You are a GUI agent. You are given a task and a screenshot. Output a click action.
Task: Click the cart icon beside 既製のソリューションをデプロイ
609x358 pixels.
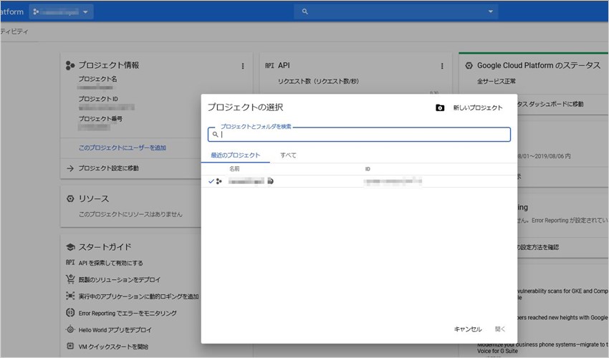click(x=70, y=279)
